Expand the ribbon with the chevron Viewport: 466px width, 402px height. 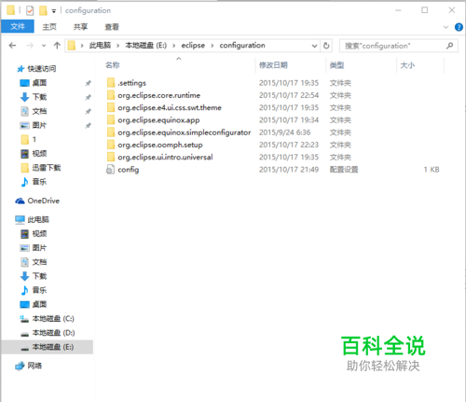[446, 27]
